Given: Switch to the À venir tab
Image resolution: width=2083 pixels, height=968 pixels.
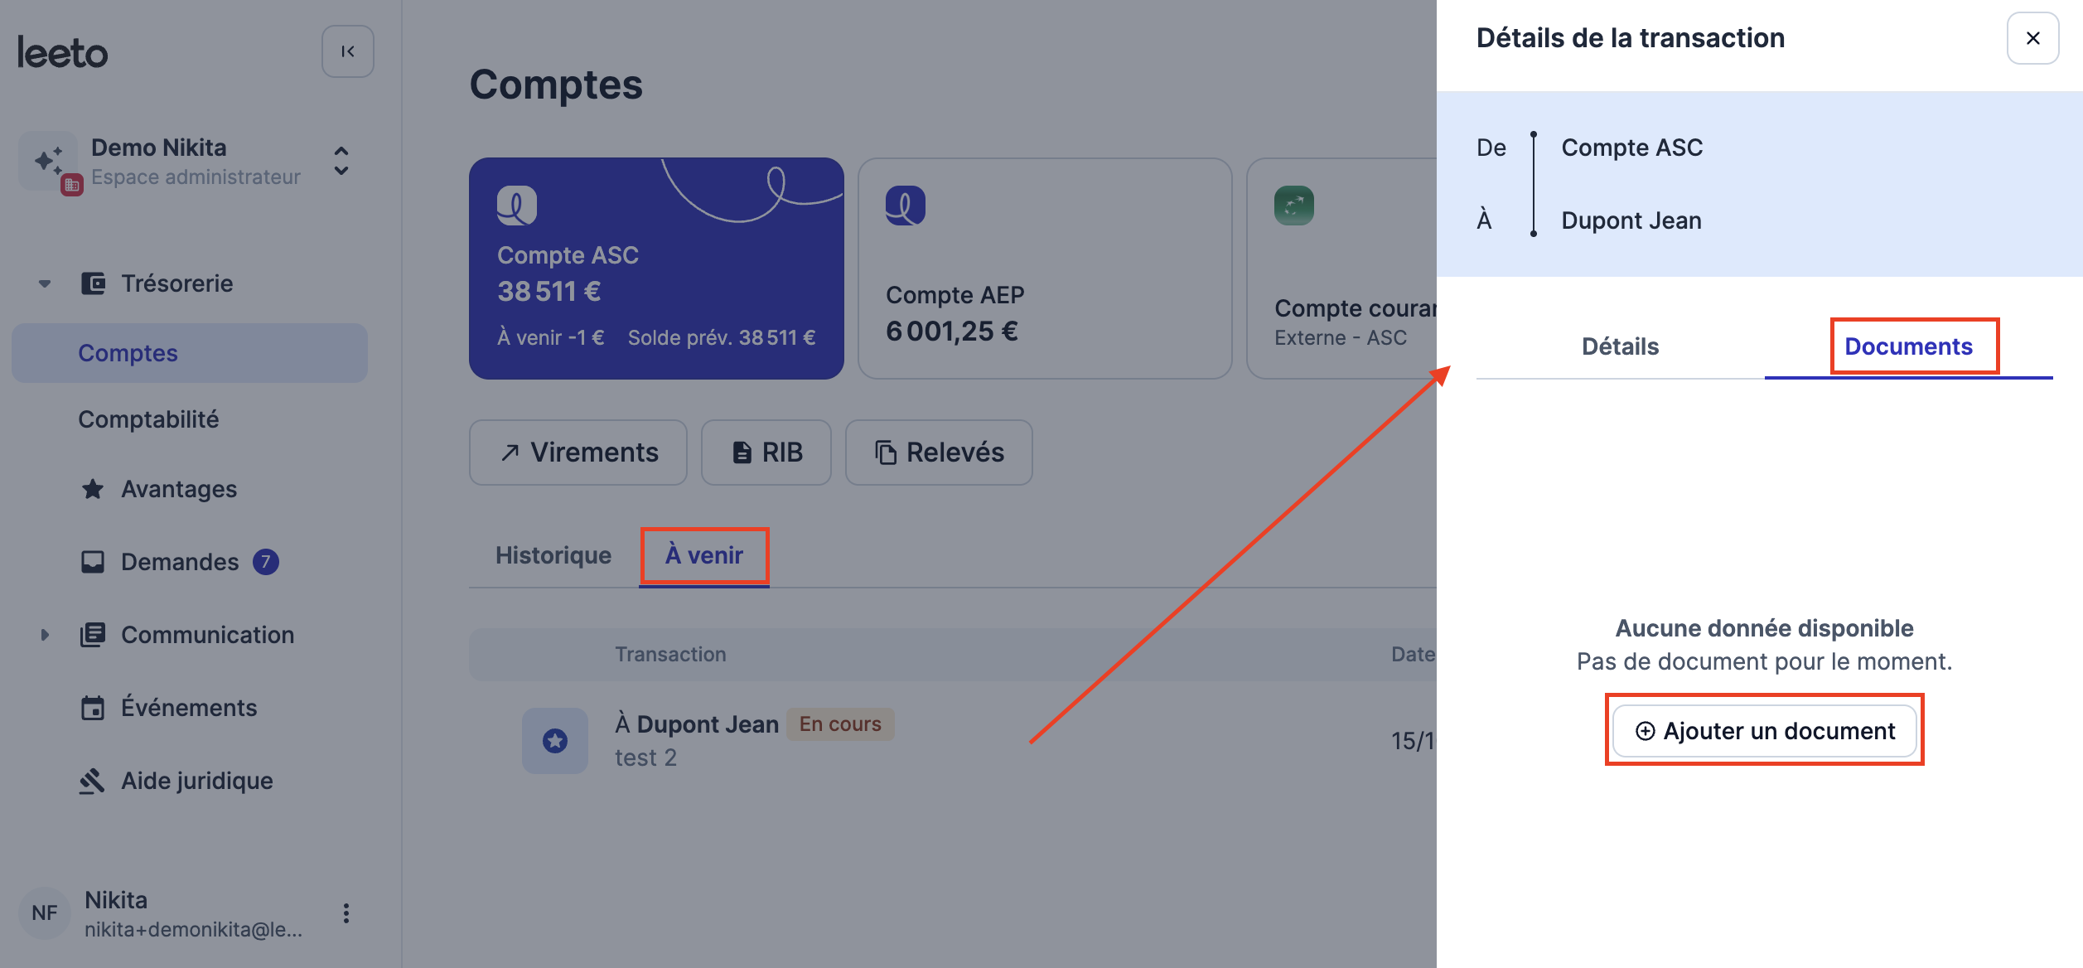Looking at the screenshot, I should click(704, 555).
